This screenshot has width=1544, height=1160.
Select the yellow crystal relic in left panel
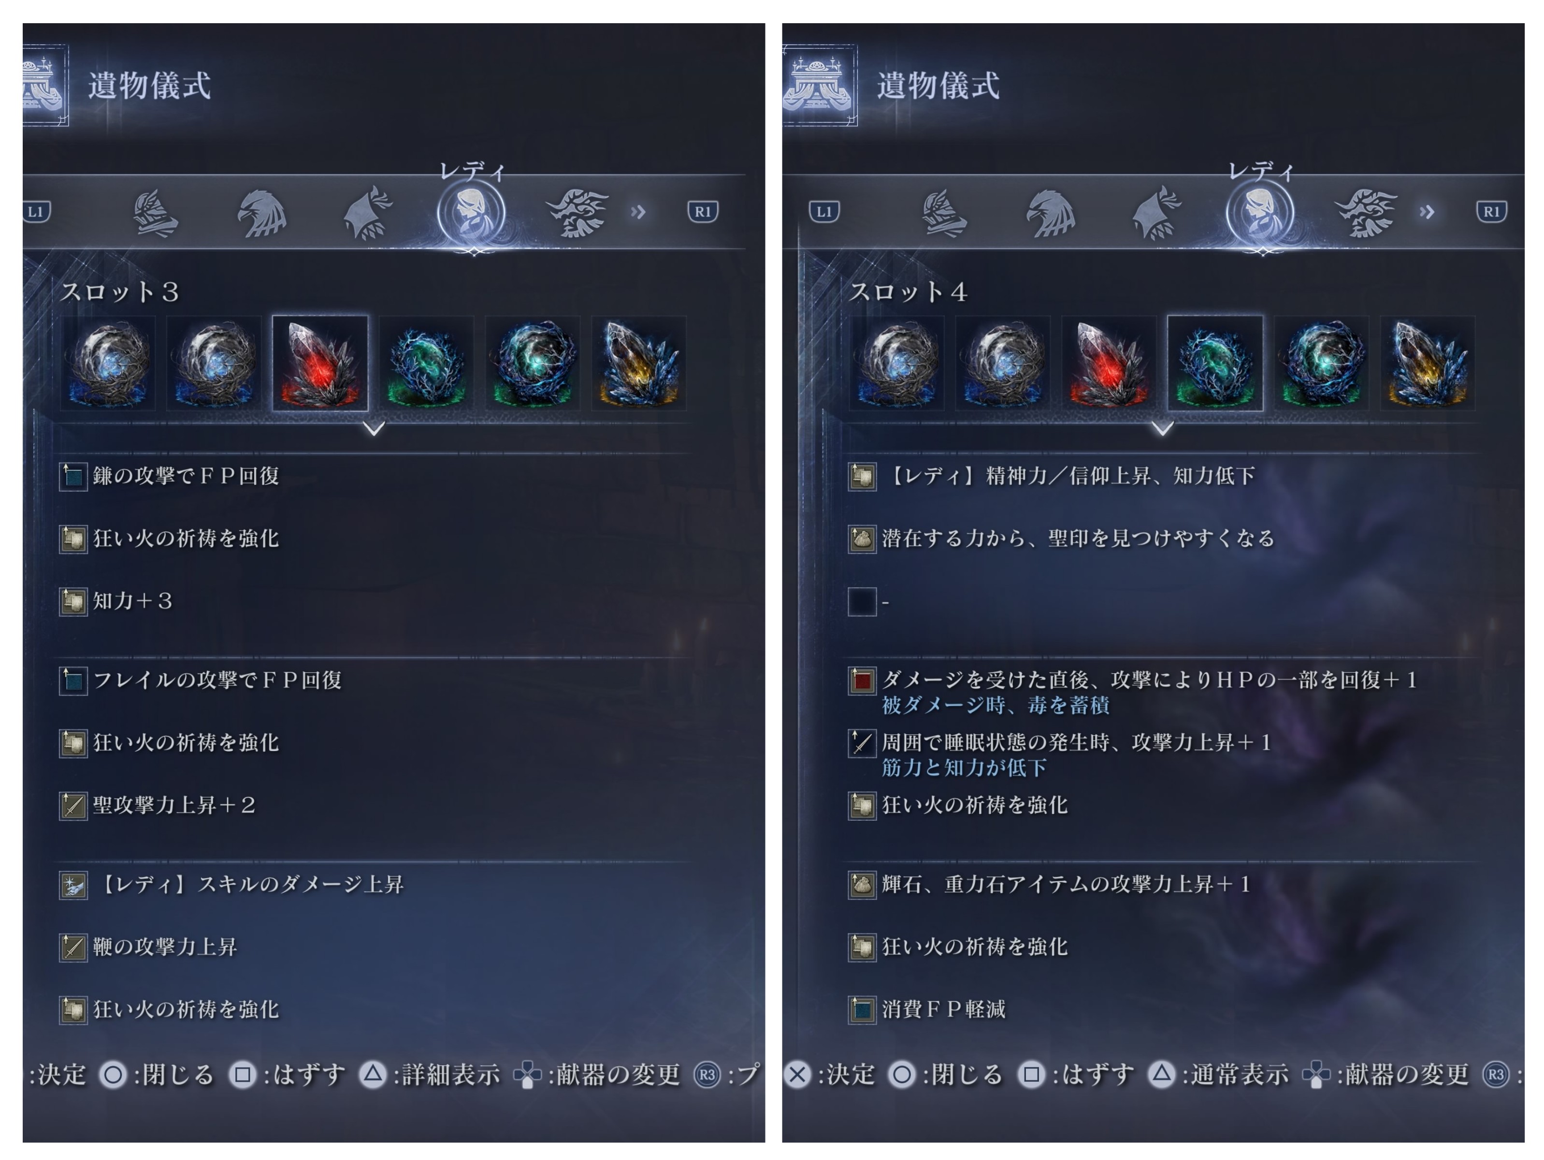639,363
